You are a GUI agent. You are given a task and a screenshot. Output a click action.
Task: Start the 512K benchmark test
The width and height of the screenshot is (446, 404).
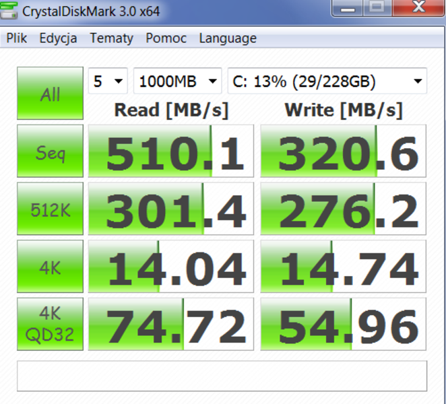[50, 209]
